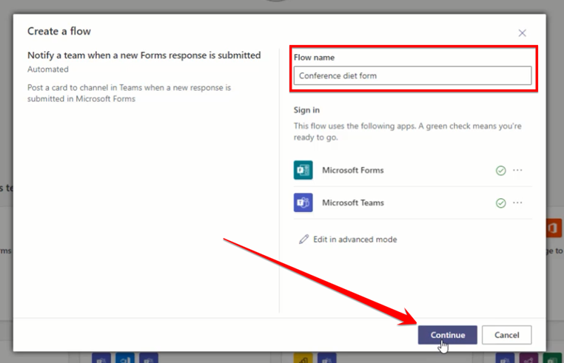Image resolution: width=564 pixels, height=363 pixels.
Task: Click the Flow name input field
Action: tap(412, 75)
